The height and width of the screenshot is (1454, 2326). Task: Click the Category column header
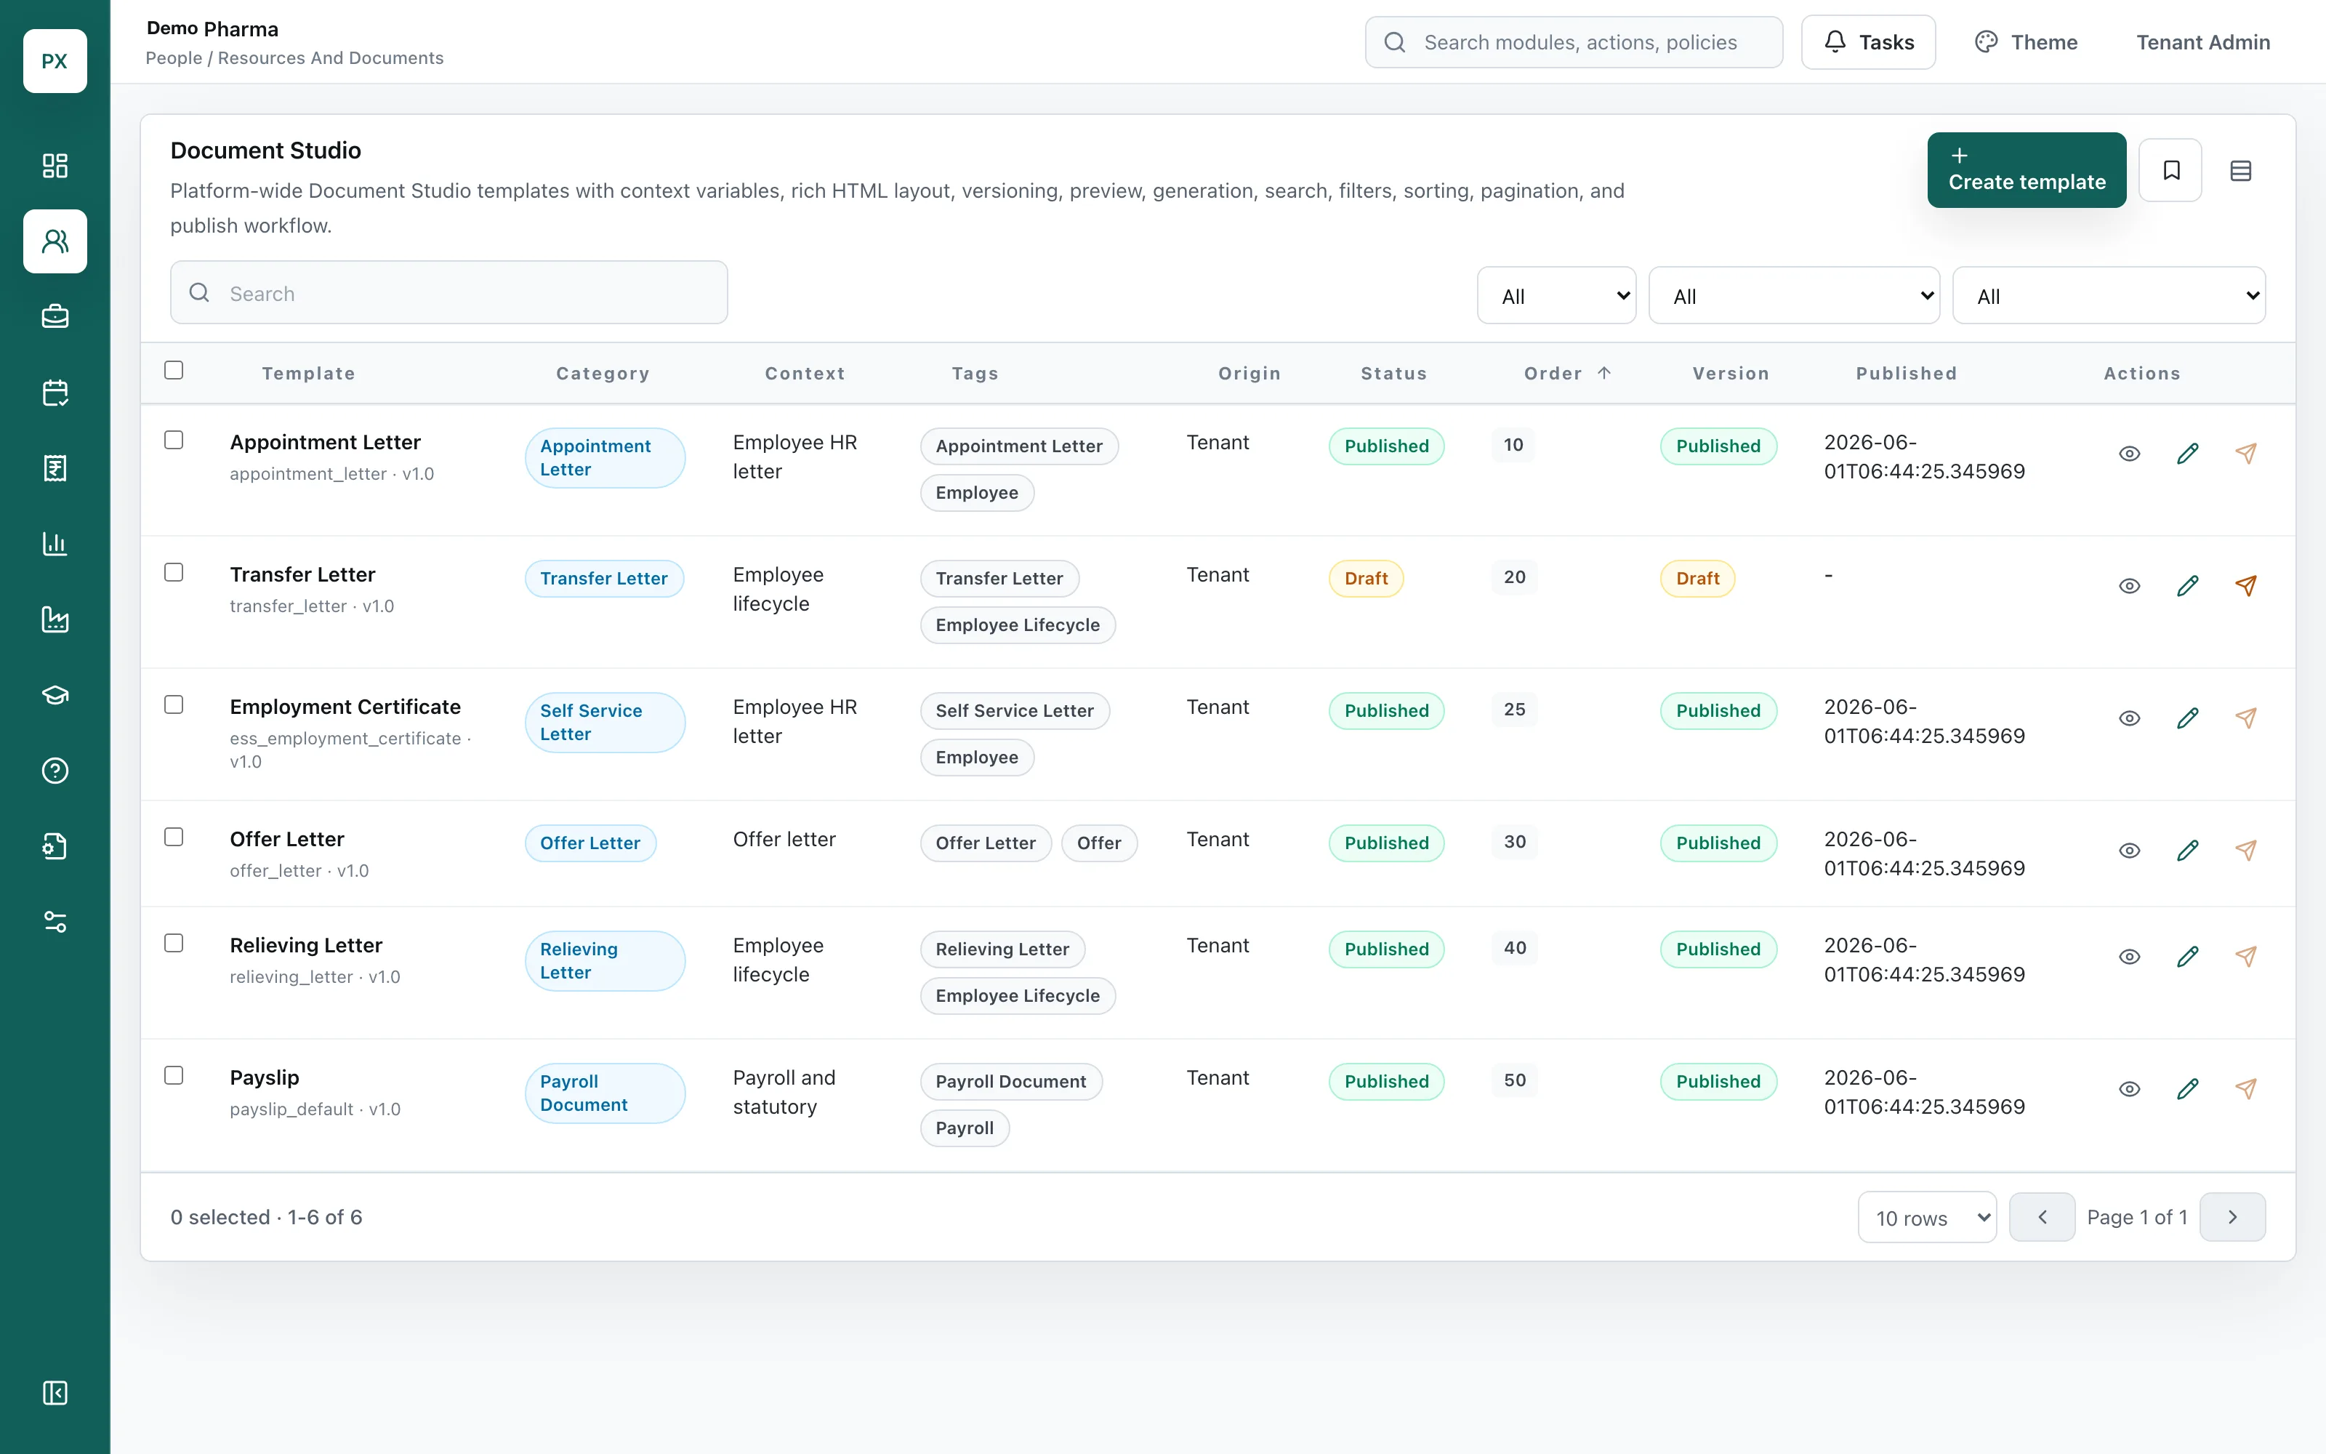[603, 373]
